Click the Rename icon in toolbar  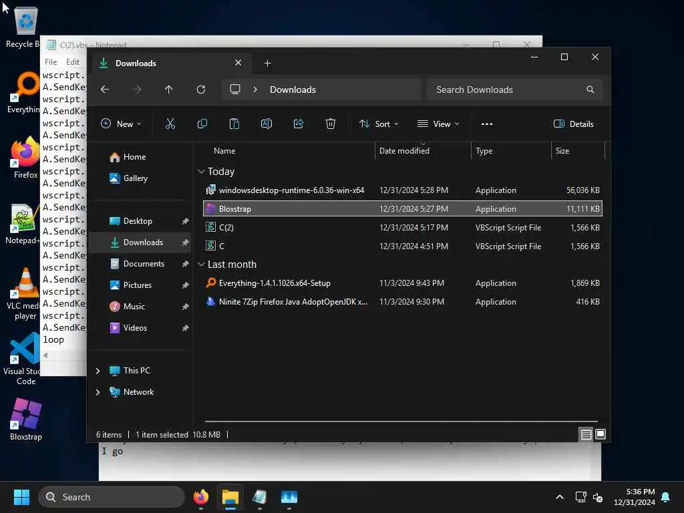(x=267, y=124)
